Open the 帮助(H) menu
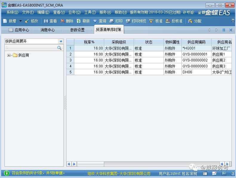Viewport: 236px width, 178px height. pos(121,12)
